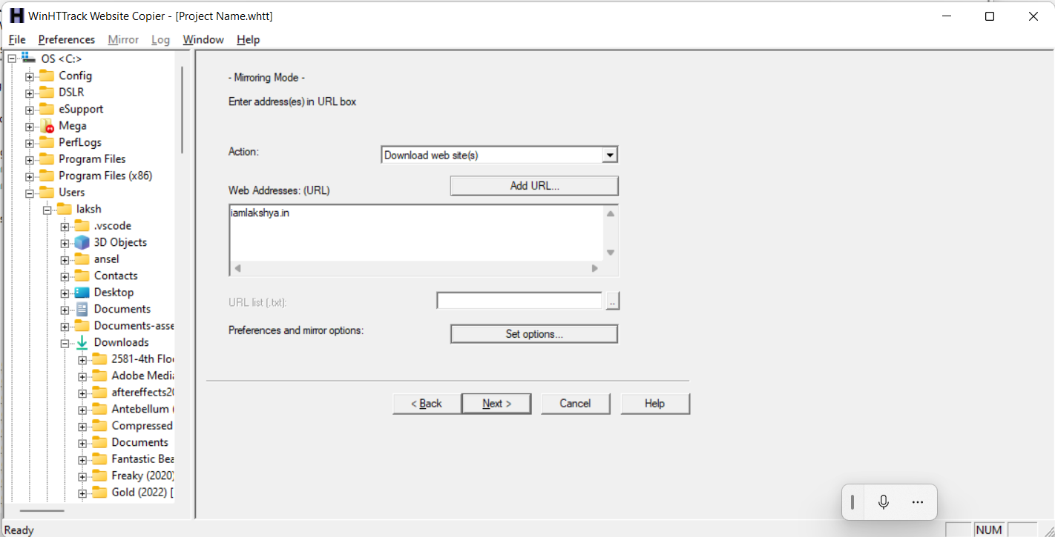The width and height of the screenshot is (1055, 537).
Task: Expand the Documents-asse folder node
Action: (65, 326)
